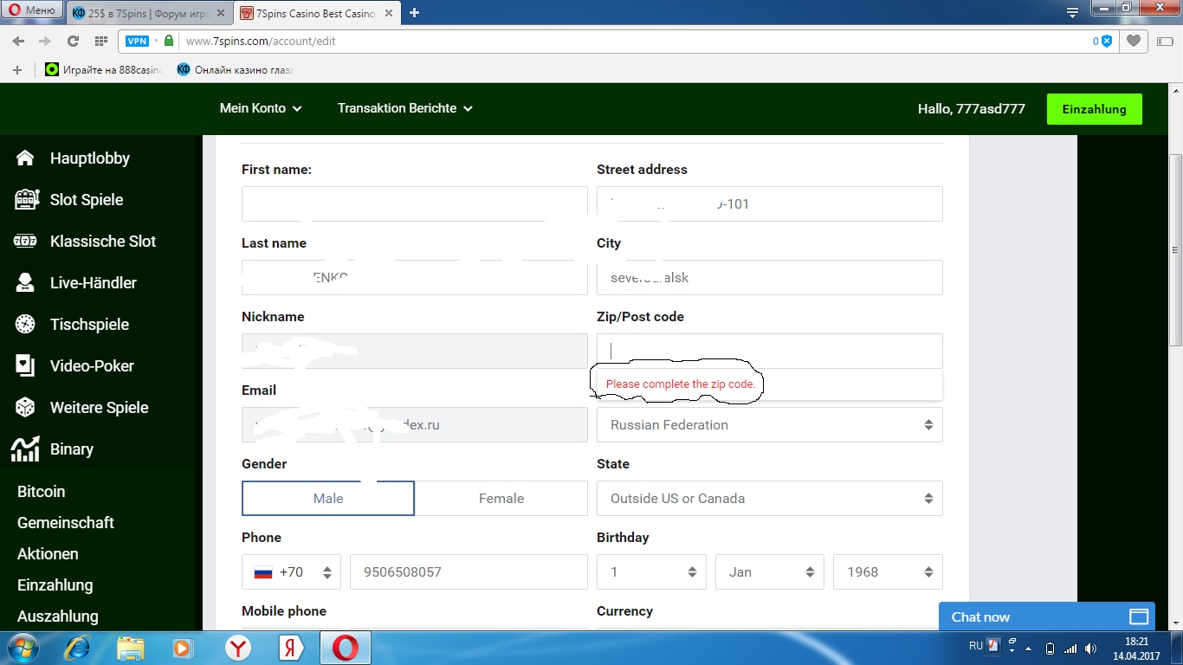Image resolution: width=1183 pixels, height=665 pixels.
Task: Select Female gender option
Action: 501,499
